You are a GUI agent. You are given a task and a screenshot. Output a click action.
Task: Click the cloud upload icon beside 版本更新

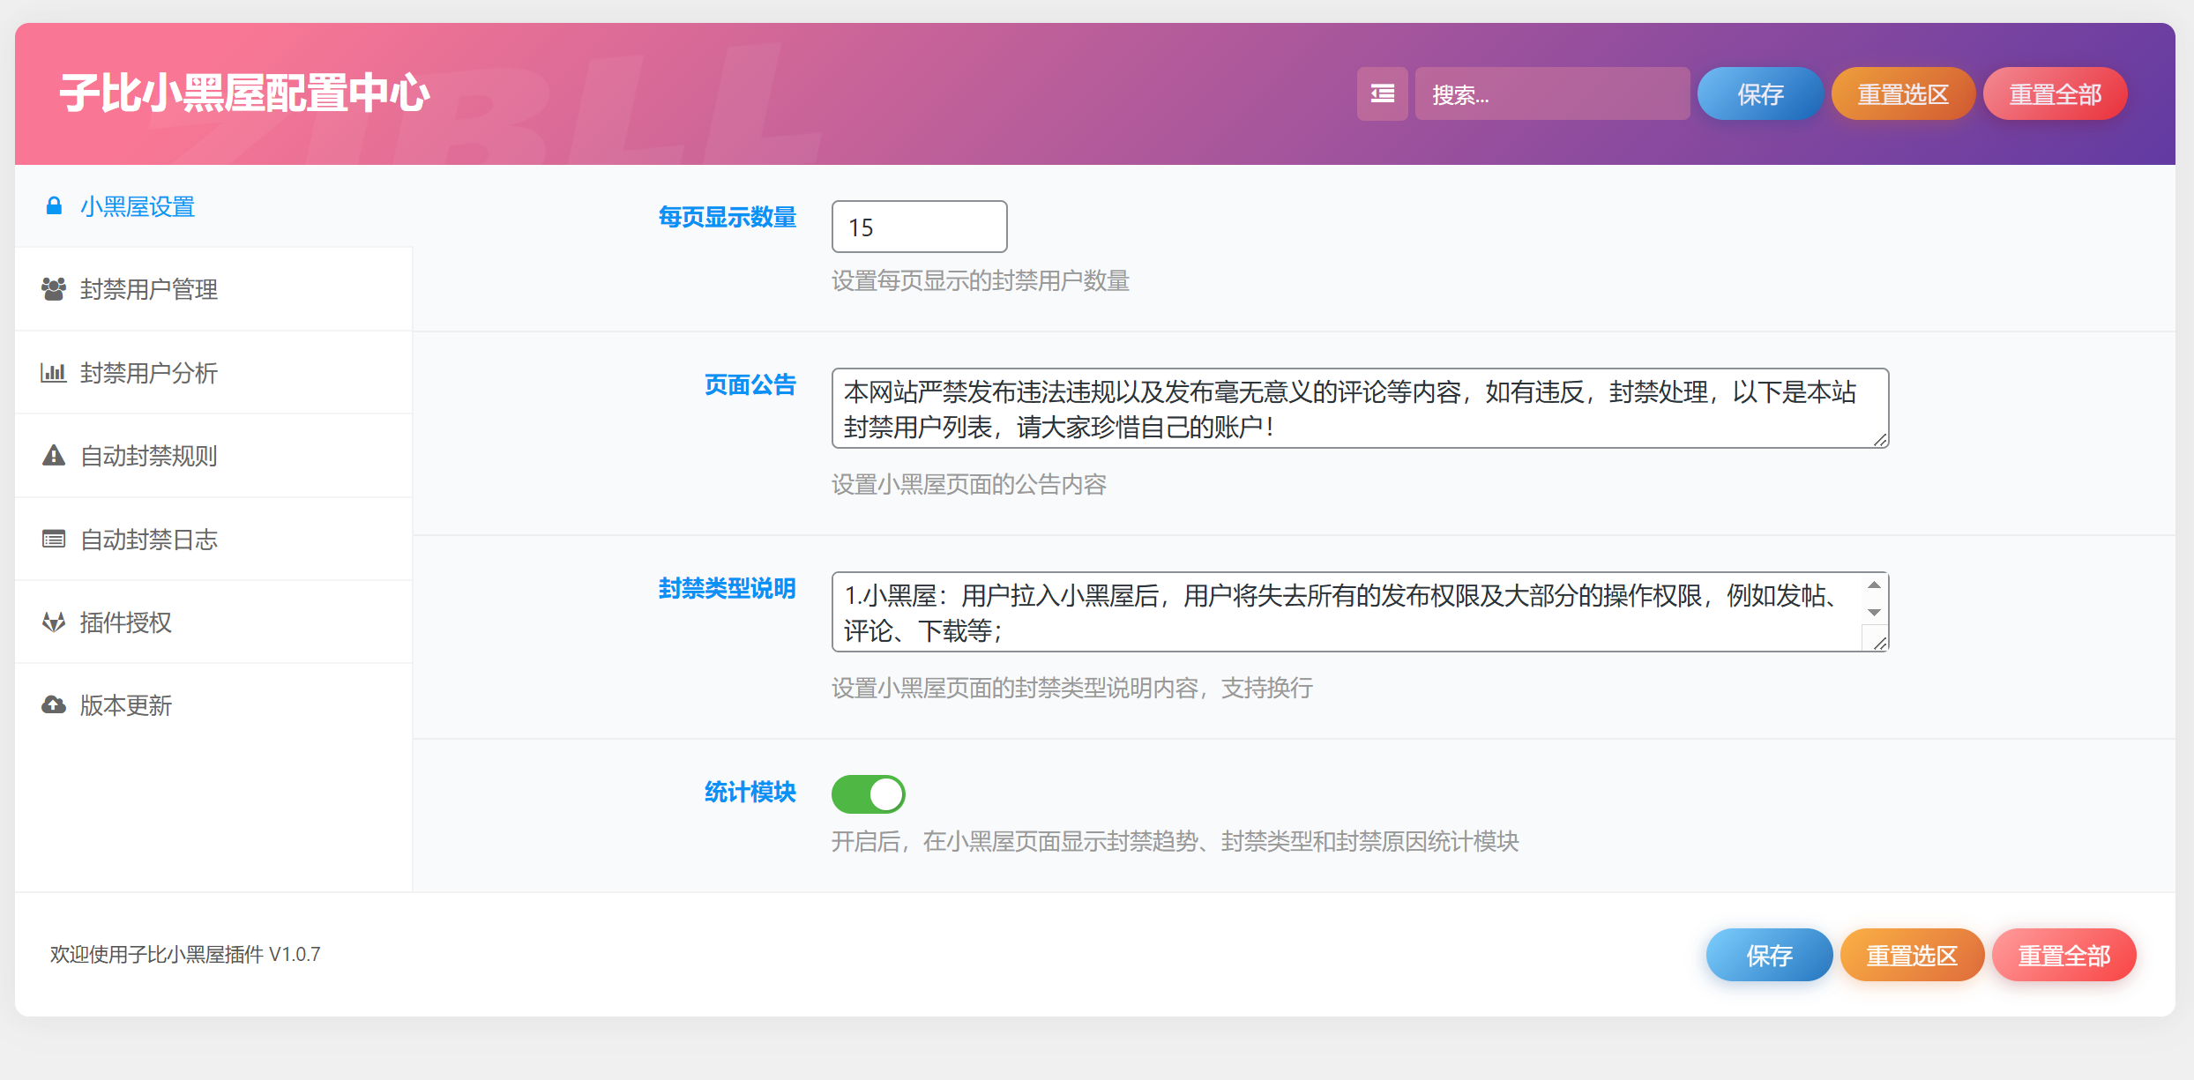(x=54, y=705)
